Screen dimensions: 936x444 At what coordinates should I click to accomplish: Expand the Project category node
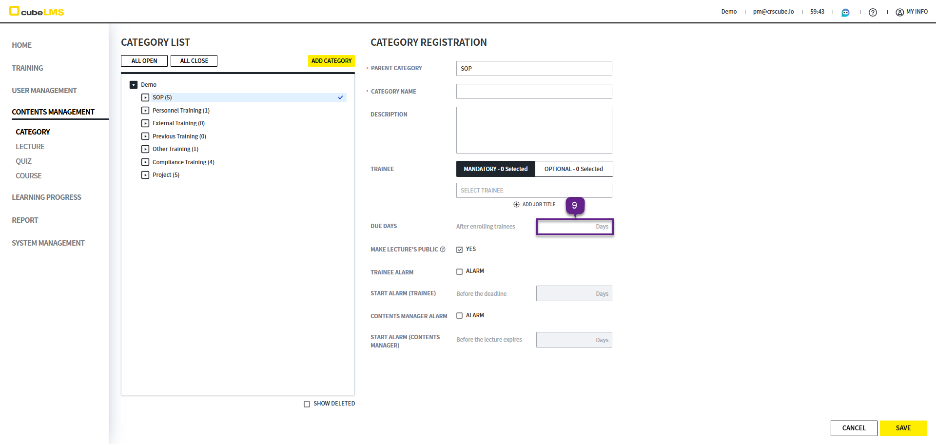coord(145,175)
